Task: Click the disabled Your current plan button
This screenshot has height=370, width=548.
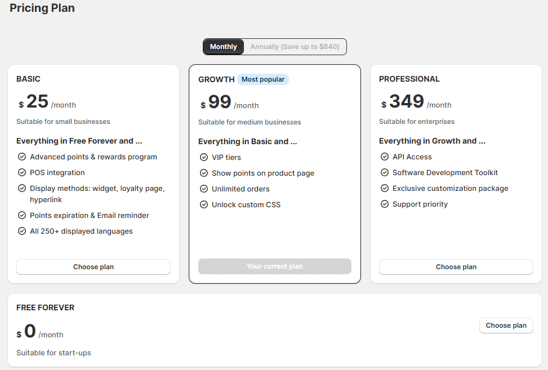Action: click(275, 266)
